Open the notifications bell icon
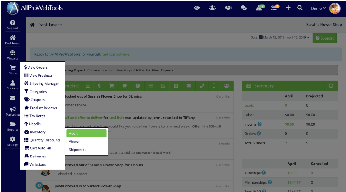This screenshot has height=192, width=346. [x=259, y=8]
